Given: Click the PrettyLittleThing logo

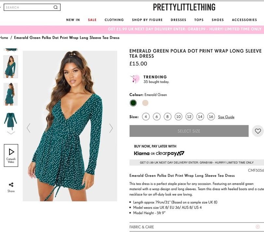Looking at the screenshot, I should point(184,7).
